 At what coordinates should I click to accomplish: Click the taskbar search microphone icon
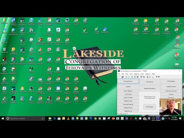tap(43, 118)
